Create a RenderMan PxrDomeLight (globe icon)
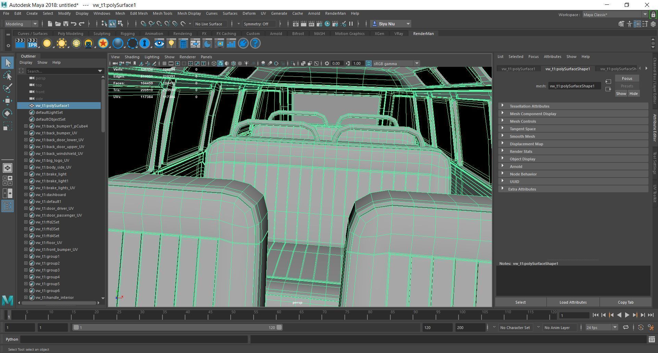This screenshot has height=353, width=658. (x=76, y=44)
